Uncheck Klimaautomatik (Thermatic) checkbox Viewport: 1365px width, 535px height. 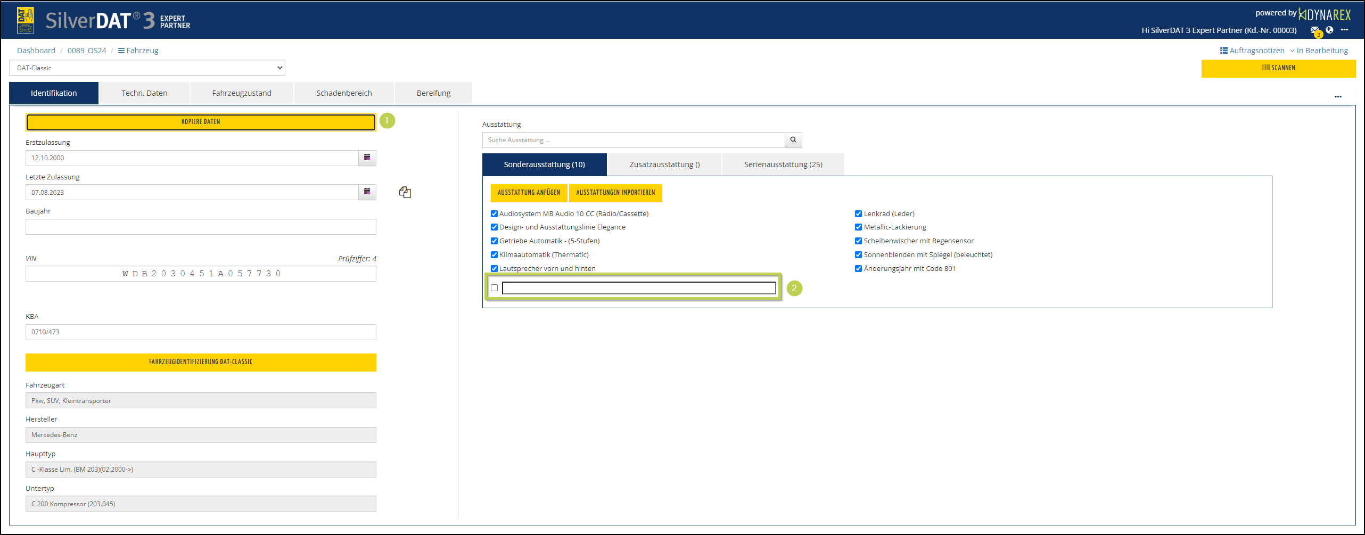pyautogui.click(x=494, y=255)
